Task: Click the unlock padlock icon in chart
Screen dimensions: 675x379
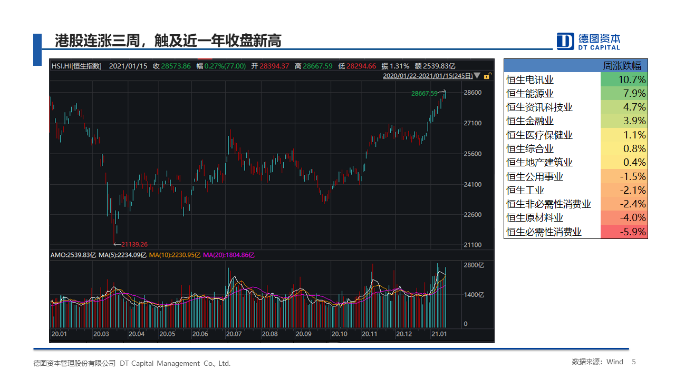Action: (x=488, y=76)
